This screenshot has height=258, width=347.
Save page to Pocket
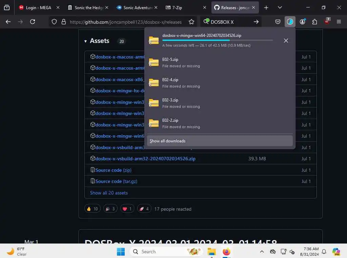[278, 22]
